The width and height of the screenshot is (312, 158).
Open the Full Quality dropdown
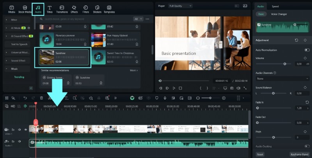[x=180, y=6]
